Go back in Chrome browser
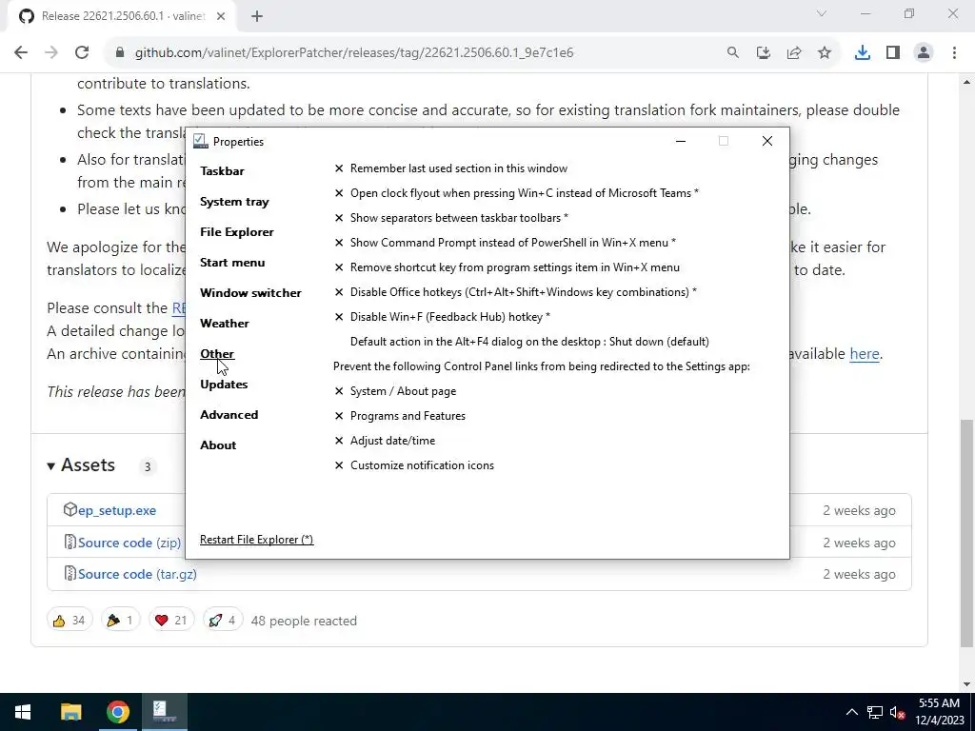The width and height of the screenshot is (975, 731). point(21,53)
